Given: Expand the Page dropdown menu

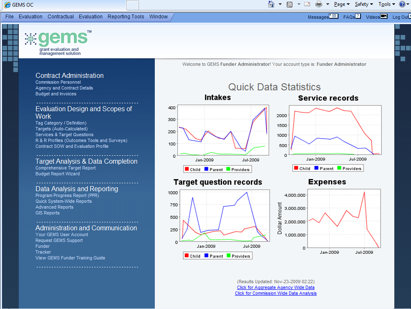Looking at the screenshot, I should pos(342,4).
